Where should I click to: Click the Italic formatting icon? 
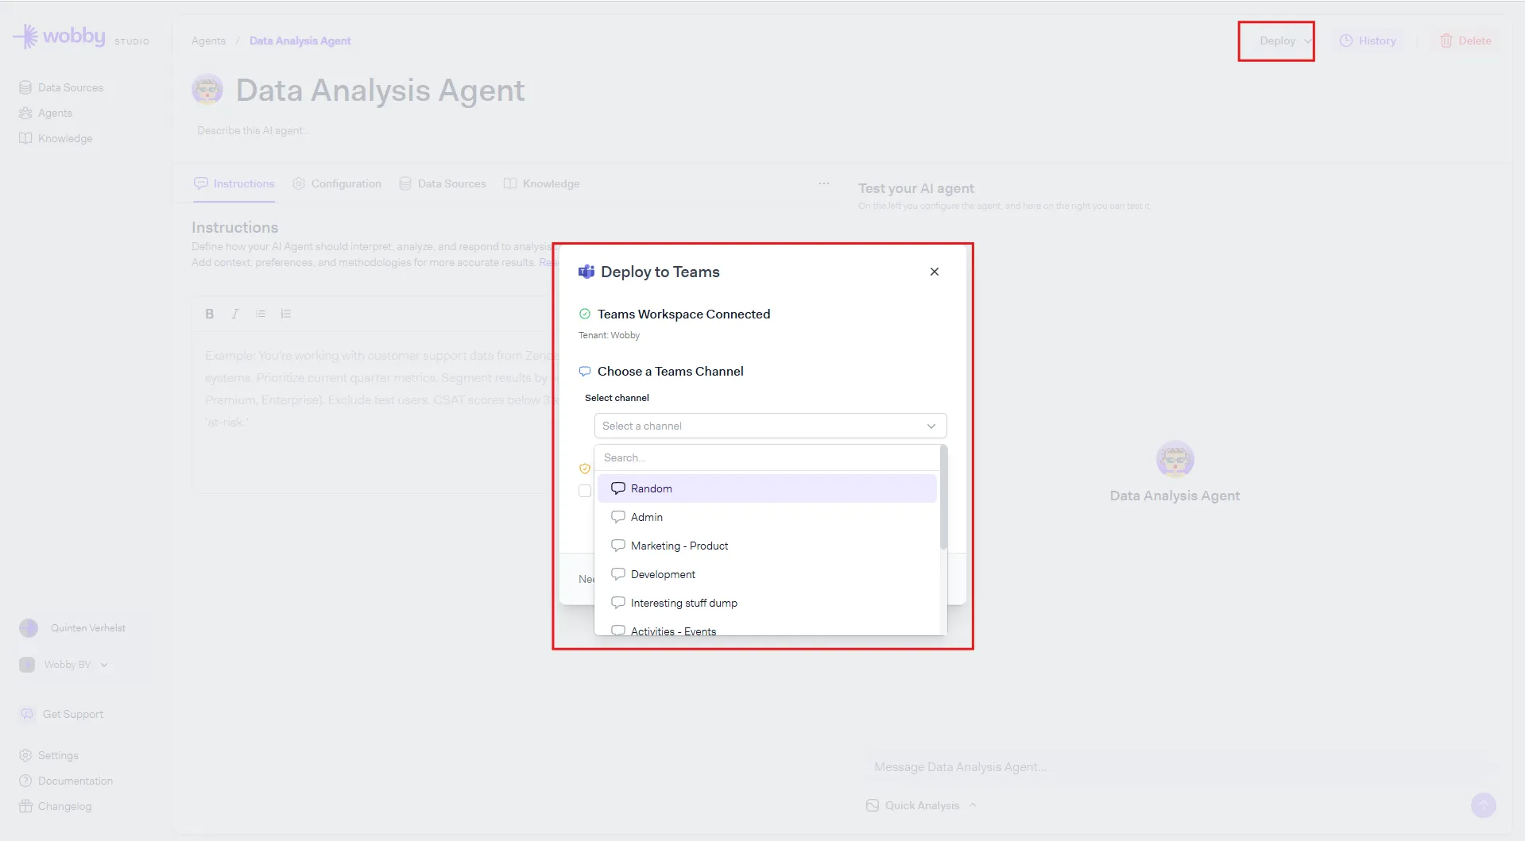click(235, 314)
